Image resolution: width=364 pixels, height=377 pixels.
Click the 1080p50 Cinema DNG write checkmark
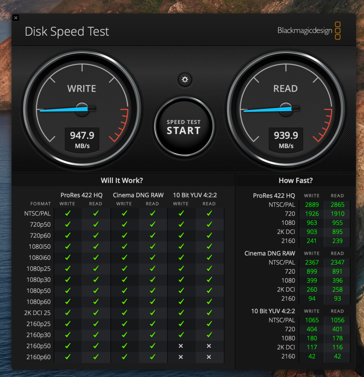[124, 290]
